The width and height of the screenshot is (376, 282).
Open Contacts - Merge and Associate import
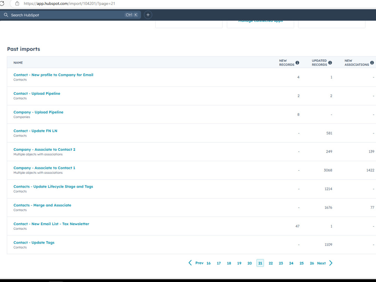click(42, 205)
